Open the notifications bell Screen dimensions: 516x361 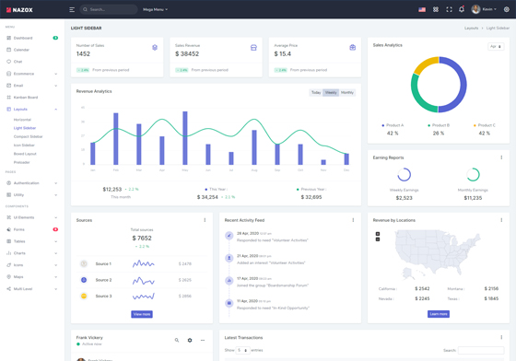462,9
